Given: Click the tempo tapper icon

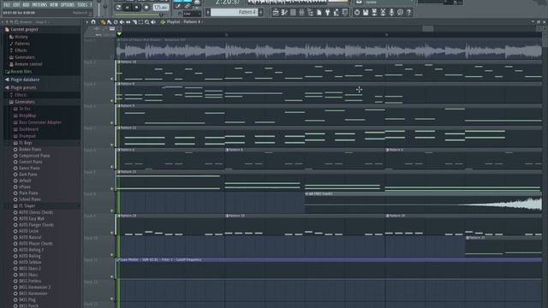Looking at the screenshot, I should pyautogui.click(x=337, y=13).
